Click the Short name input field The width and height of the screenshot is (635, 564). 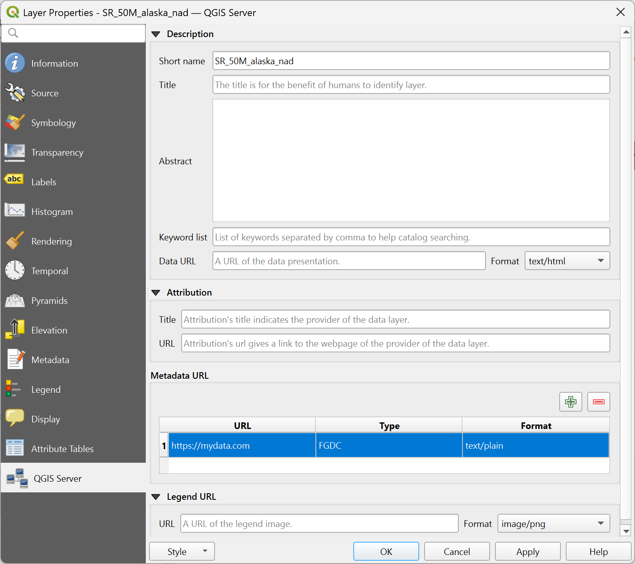[411, 61]
